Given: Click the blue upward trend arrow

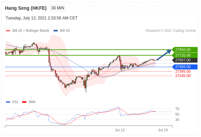Looking at the screenshot, I should pos(164,55).
